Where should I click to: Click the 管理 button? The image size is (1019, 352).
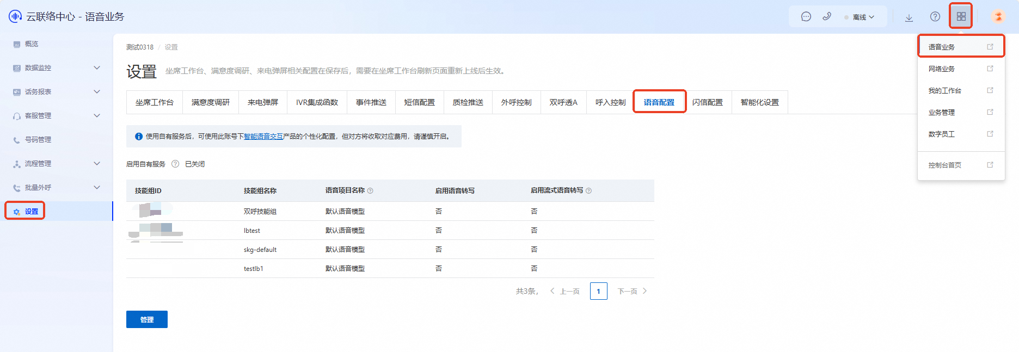147,319
